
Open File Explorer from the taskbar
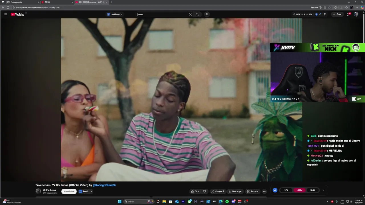pyautogui.click(x=164, y=202)
